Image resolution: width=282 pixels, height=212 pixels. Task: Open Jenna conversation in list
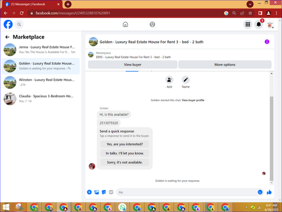pyautogui.click(x=41, y=50)
